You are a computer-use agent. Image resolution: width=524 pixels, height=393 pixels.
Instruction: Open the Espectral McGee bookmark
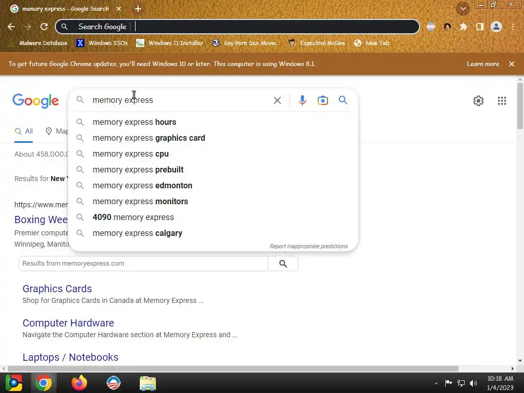click(317, 43)
